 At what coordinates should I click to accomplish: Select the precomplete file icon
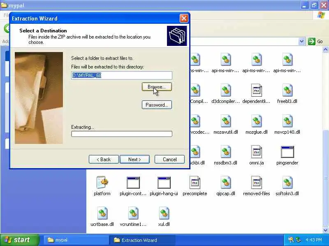[195, 182]
